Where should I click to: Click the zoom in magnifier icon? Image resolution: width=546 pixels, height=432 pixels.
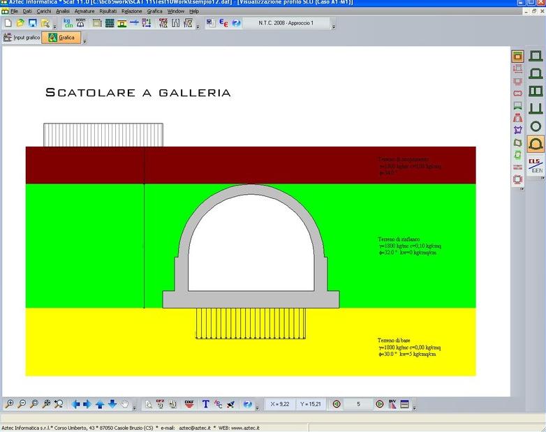click(x=10, y=404)
